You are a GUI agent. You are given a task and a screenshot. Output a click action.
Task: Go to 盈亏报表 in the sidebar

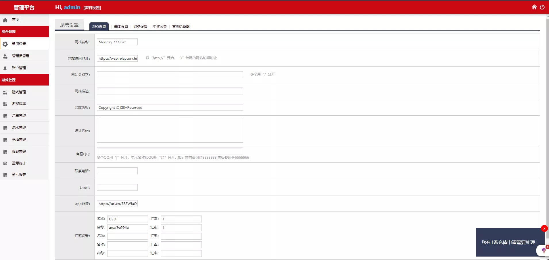tap(19, 175)
